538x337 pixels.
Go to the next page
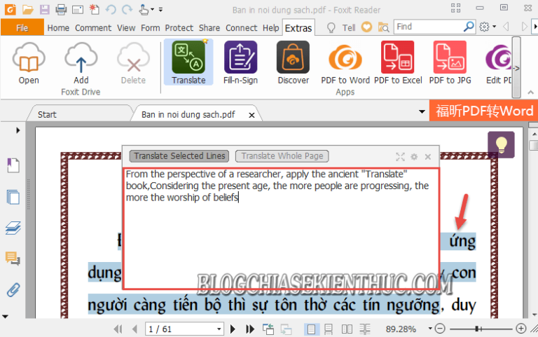point(233,329)
